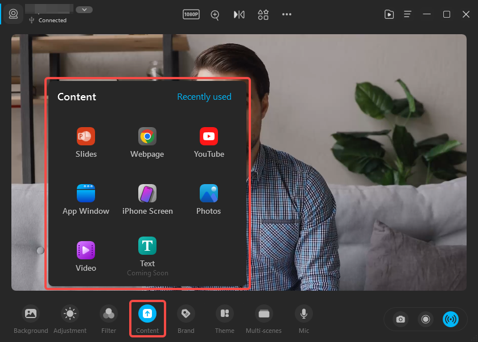The image size is (478, 342).
Task: Expand the camera device dropdown
Action: (x=84, y=10)
